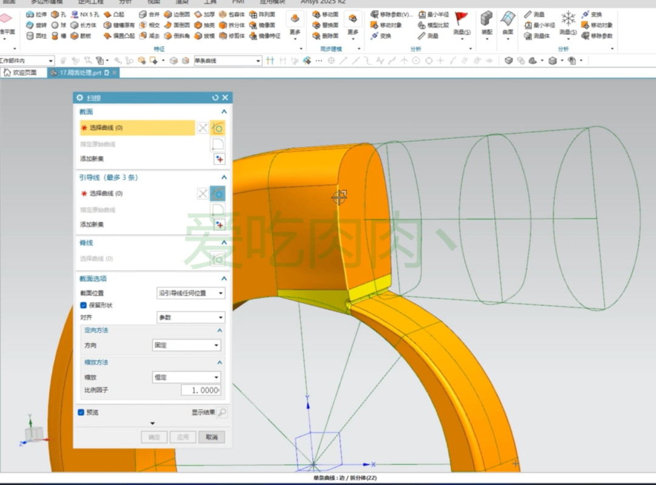Click 移除参数(V) in the analysis group
This screenshot has width=656, height=485.
(392, 14)
